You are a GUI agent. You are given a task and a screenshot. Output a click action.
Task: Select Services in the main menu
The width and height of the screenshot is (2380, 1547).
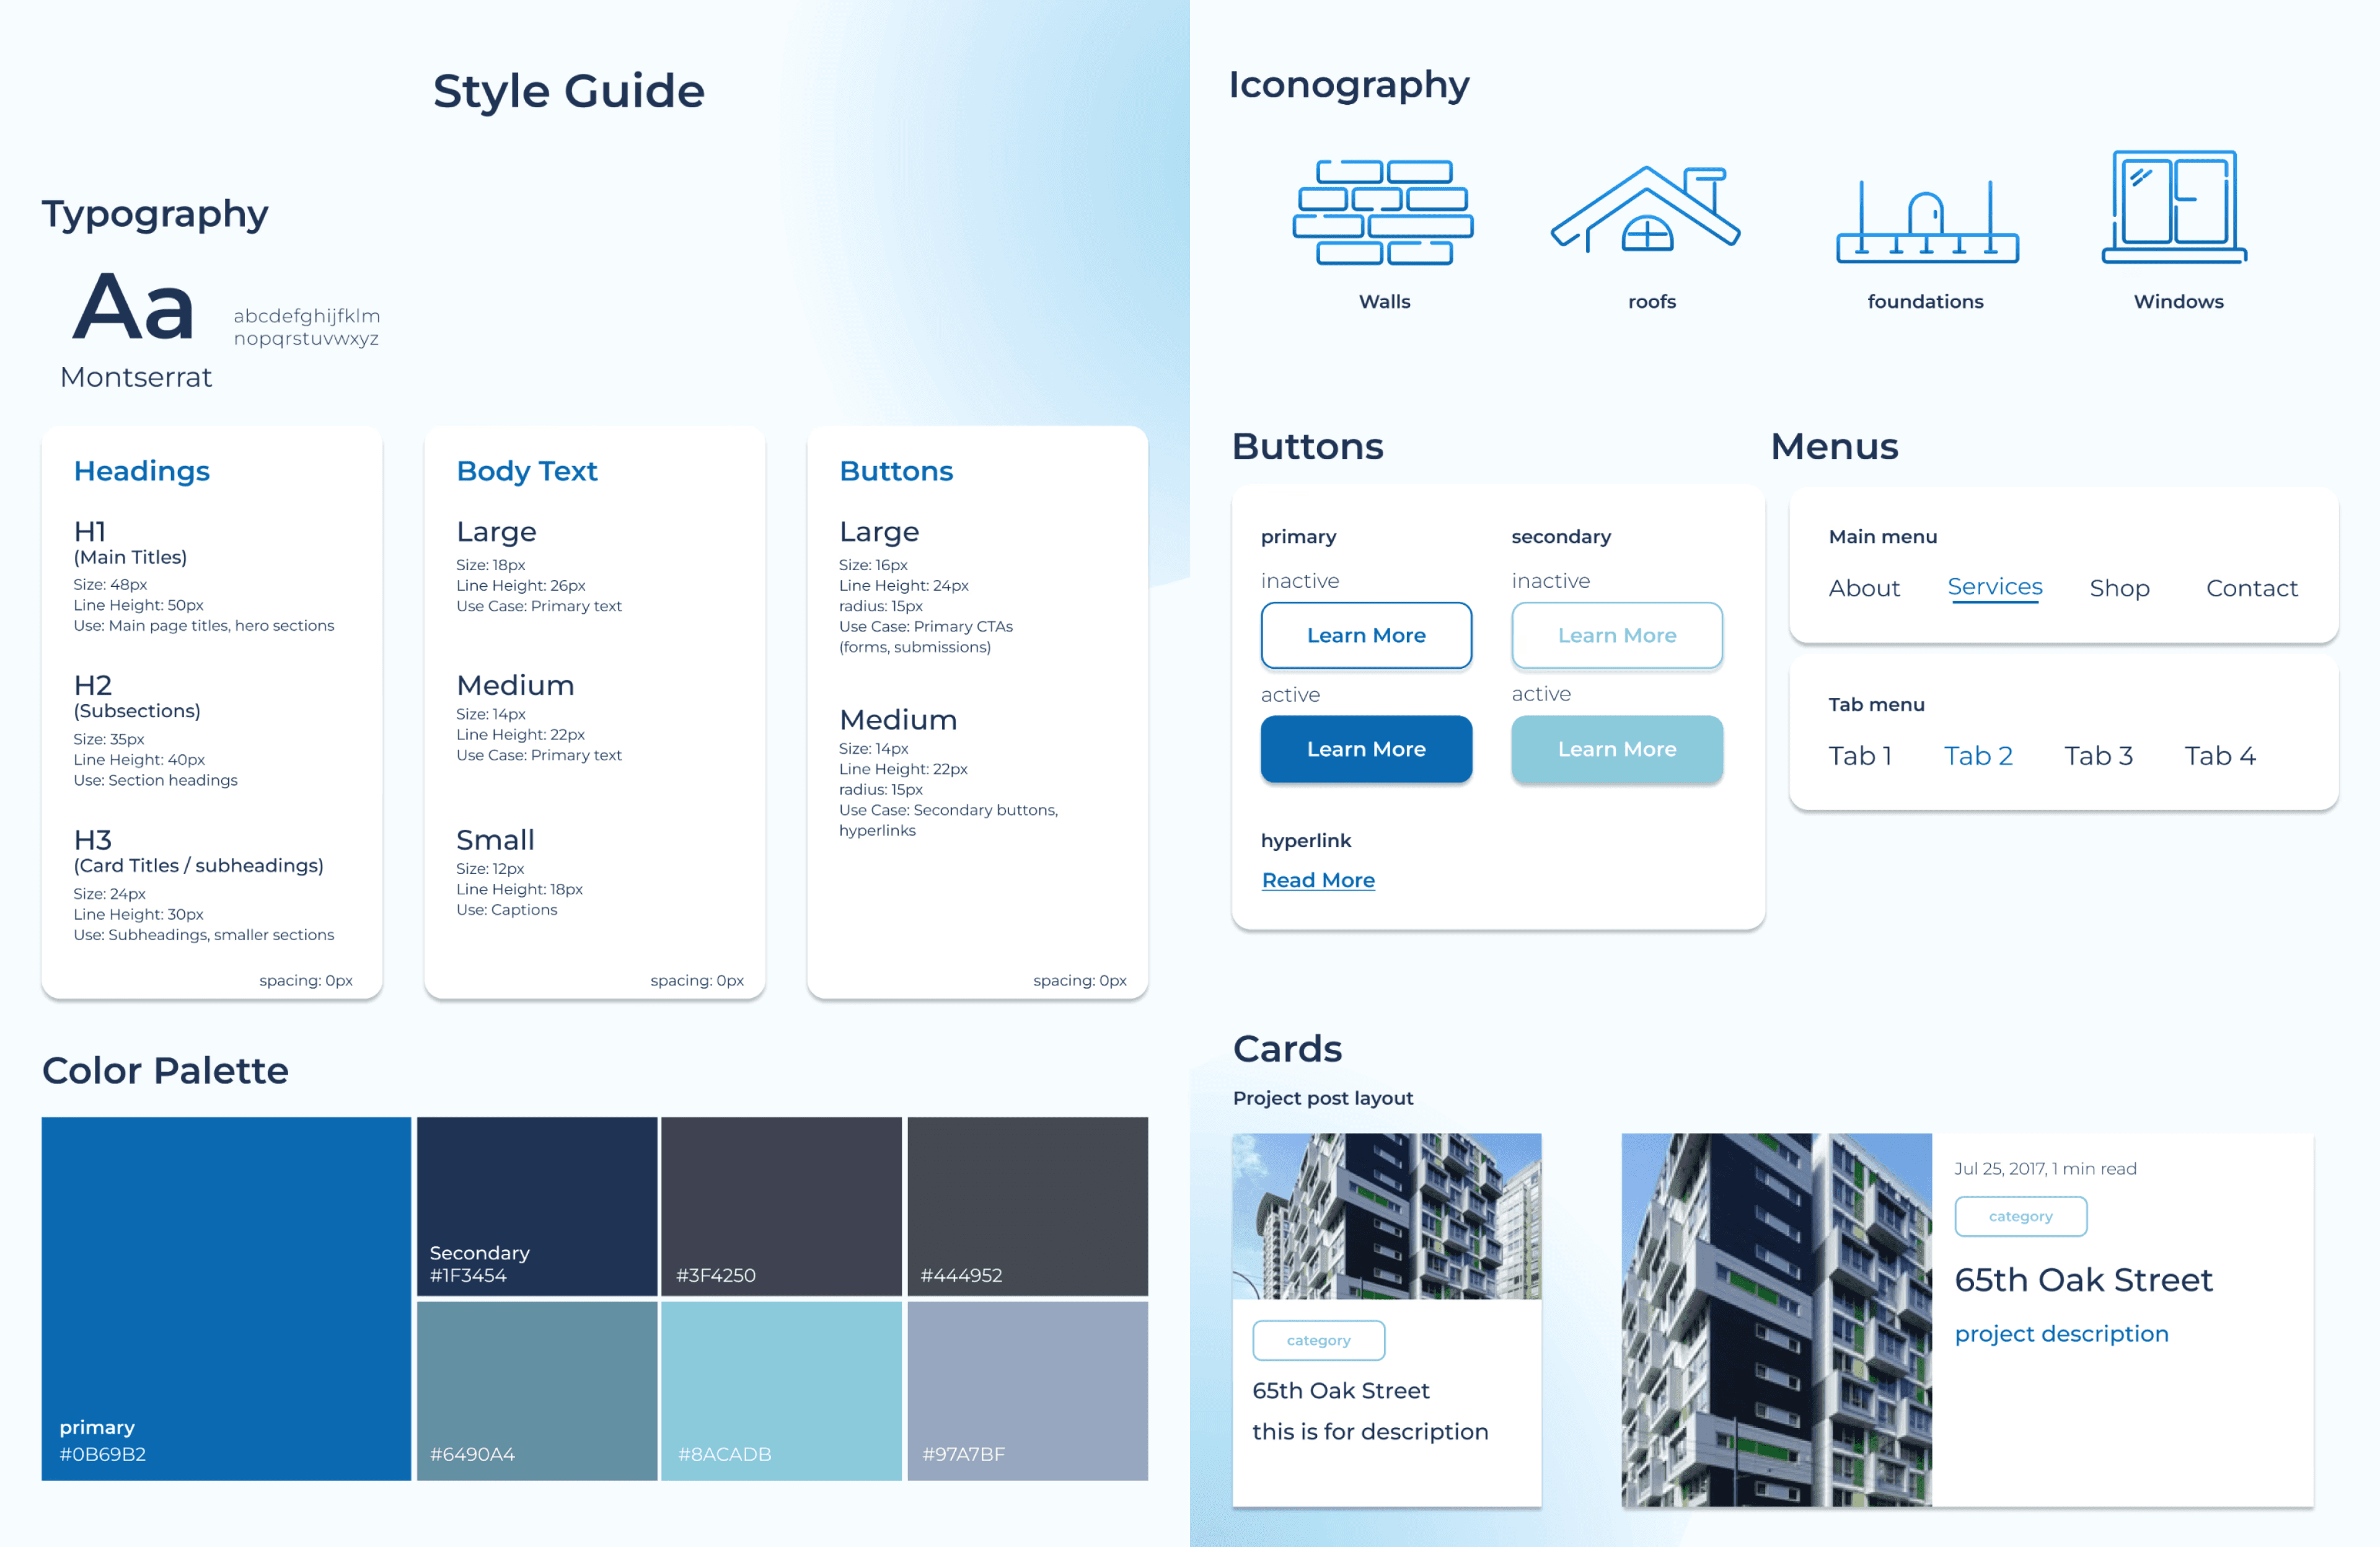1994,587
